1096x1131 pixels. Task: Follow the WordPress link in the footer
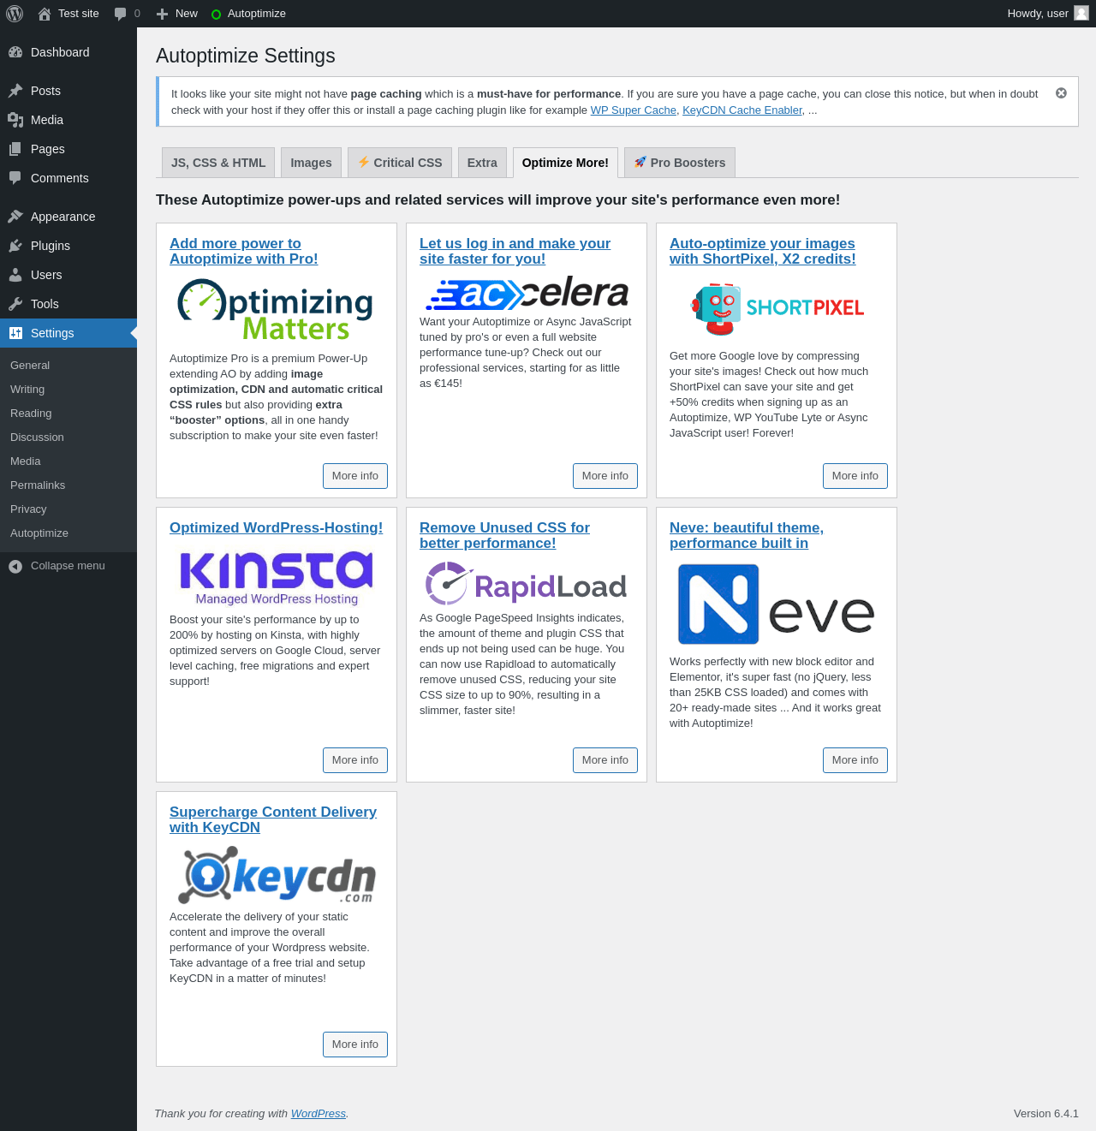319,1114
